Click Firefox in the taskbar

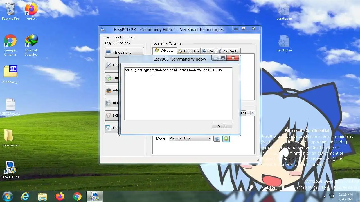pyautogui.click(x=60, y=196)
